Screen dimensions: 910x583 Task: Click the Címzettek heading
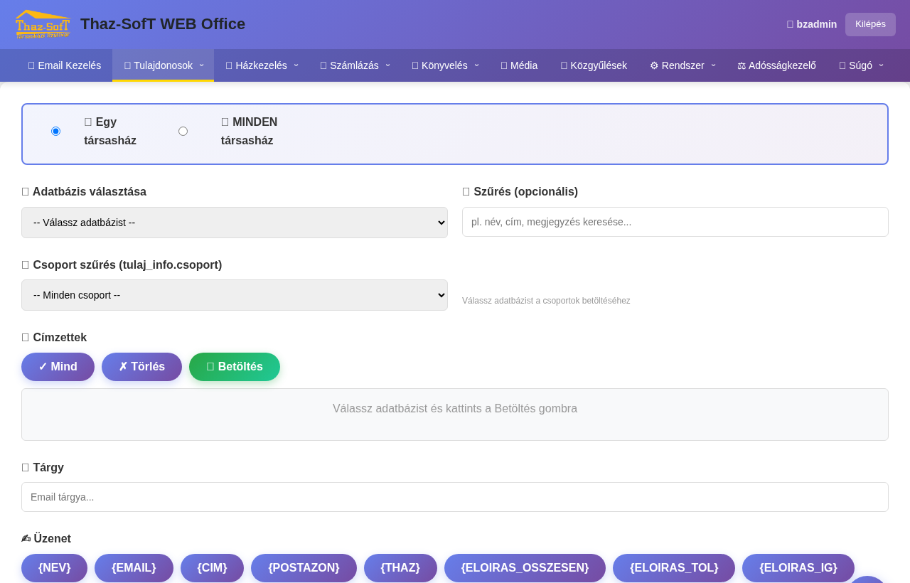tap(54, 338)
